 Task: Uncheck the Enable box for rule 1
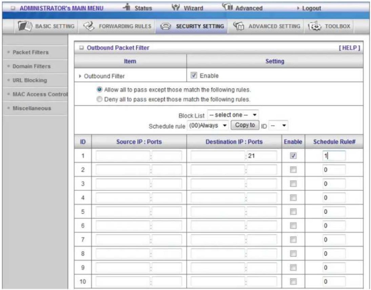293,156
